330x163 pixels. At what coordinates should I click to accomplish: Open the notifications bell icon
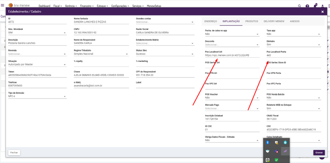pyautogui.click(x=315, y=6)
